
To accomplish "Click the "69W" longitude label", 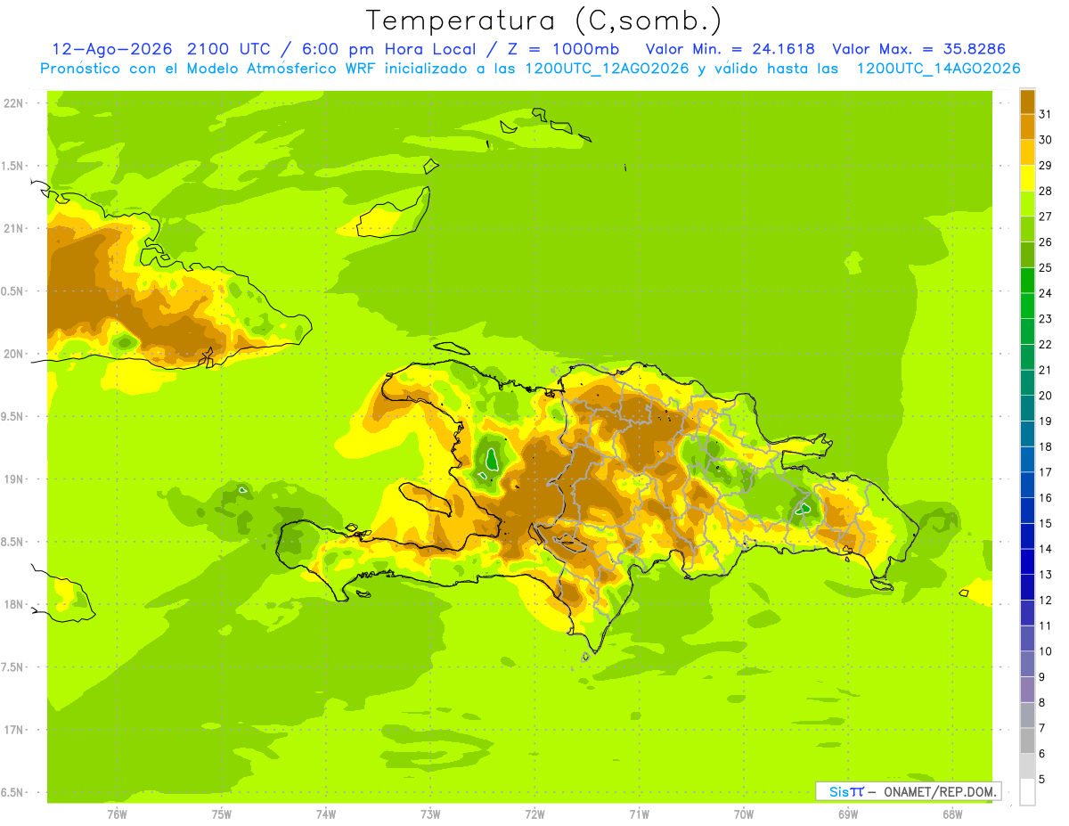I will tap(848, 813).
